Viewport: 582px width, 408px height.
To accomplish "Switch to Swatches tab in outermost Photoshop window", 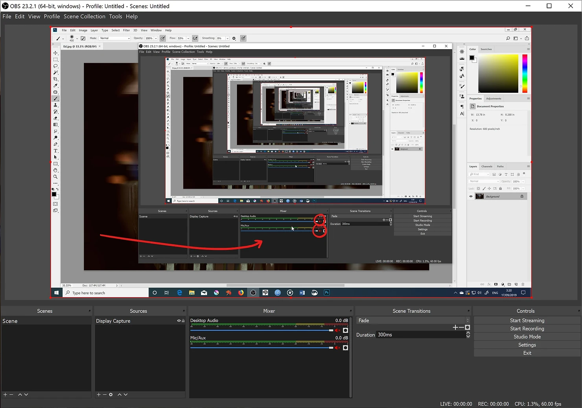I will (x=486, y=49).
